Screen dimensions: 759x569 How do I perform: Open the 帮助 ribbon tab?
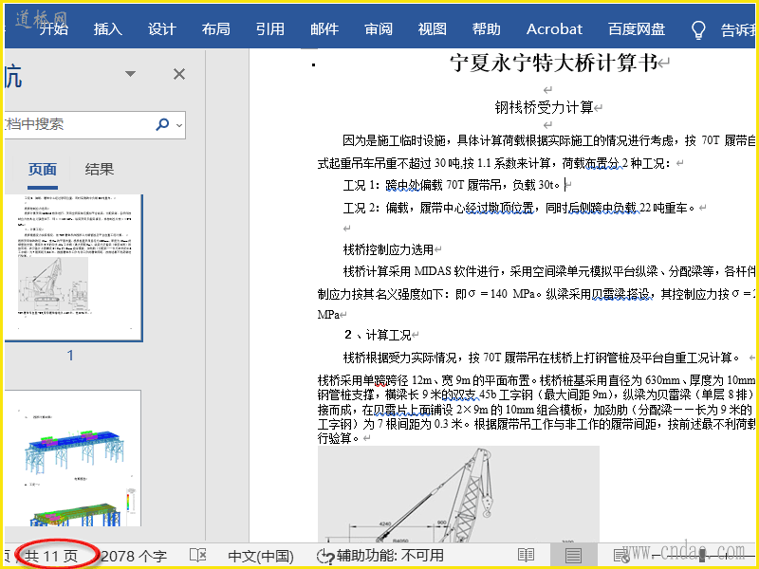coord(487,29)
